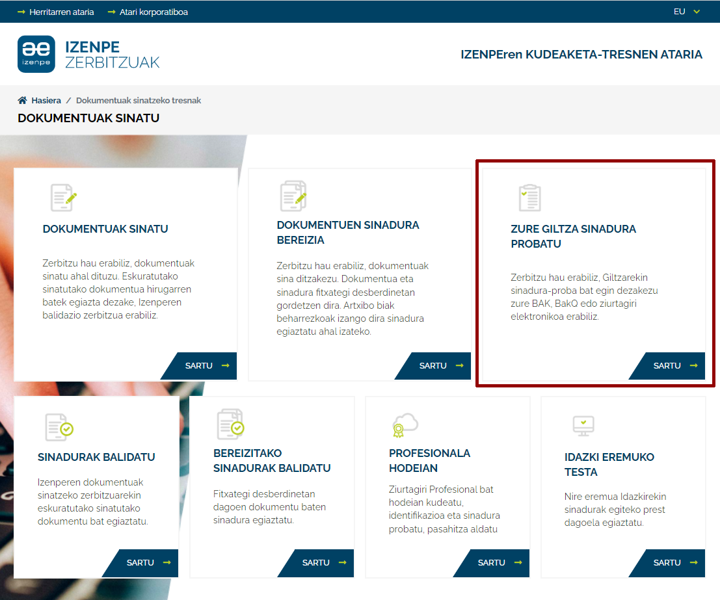Click the Sinadurak Balidatu checkmark document icon
Screen dimensions: 720x600
coord(59,427)
